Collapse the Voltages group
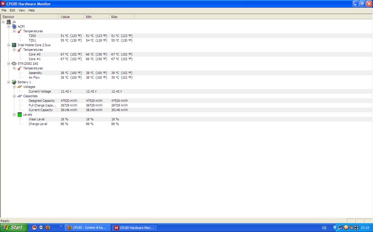The width and height of the screenshot is (373, 232). coord(14,87)
